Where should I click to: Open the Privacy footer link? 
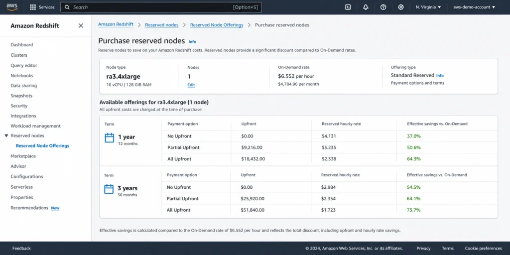click(x=423, y=249)
